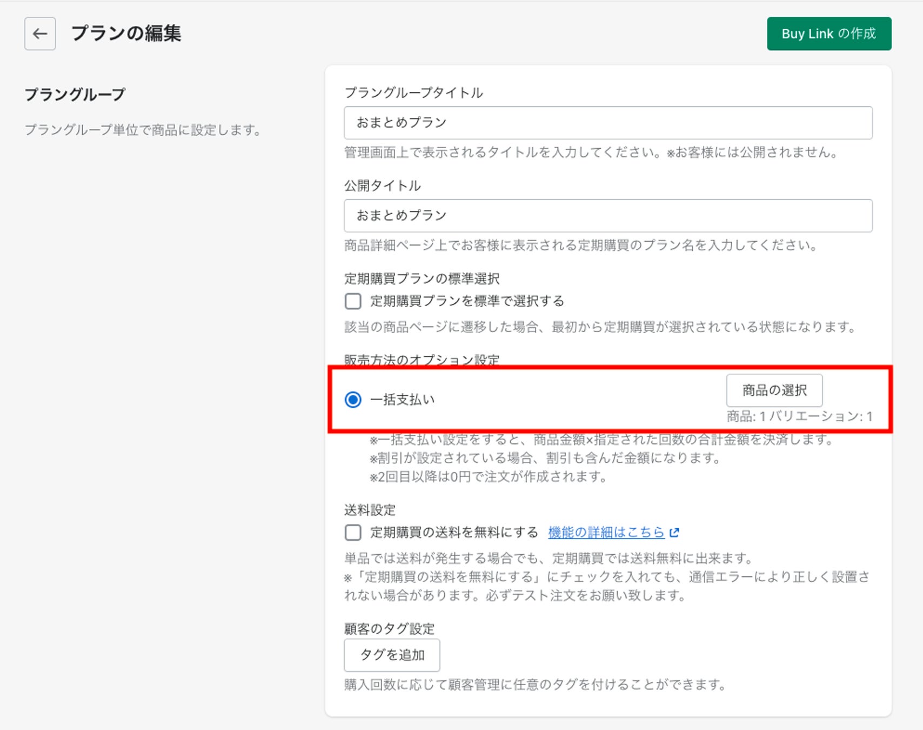Open the 商品の選択 product picker button
This screenshot has width=923, height=730.
[x=774, y=390]
